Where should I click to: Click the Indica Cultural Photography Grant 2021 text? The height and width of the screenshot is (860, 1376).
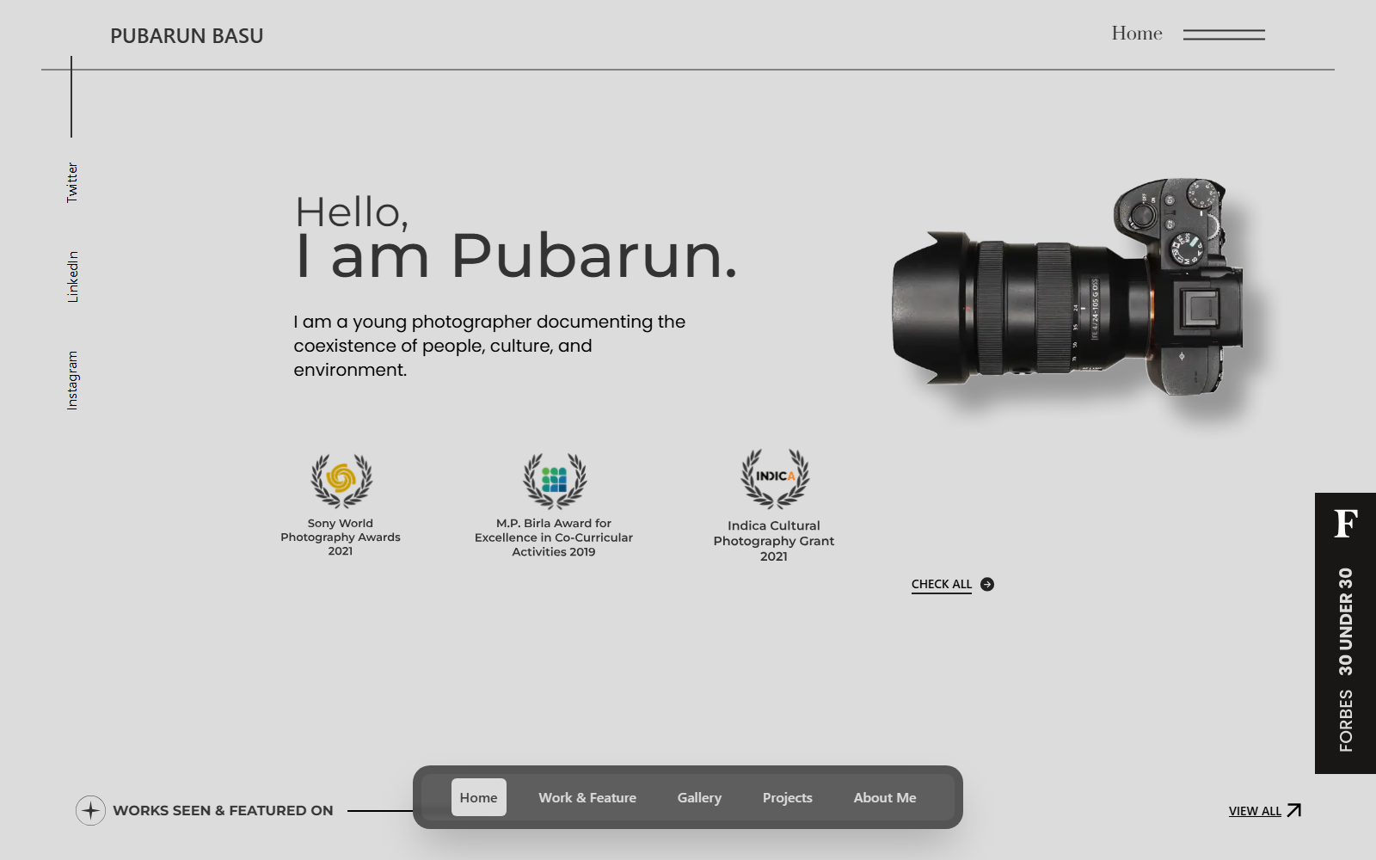[774, 541]
